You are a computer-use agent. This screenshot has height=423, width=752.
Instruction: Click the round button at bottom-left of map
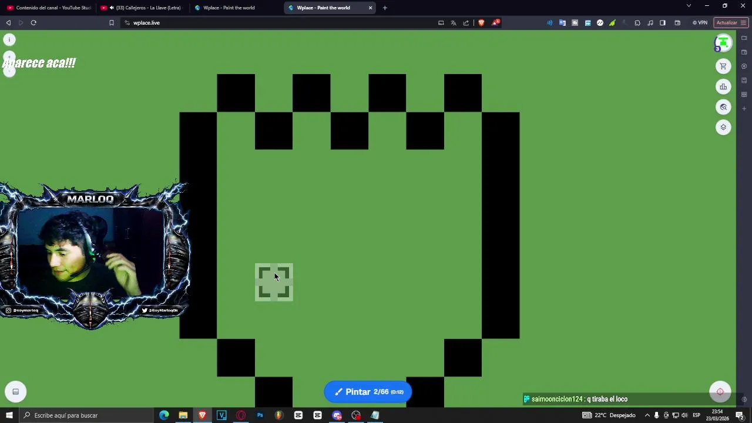[x=16, y=392]
